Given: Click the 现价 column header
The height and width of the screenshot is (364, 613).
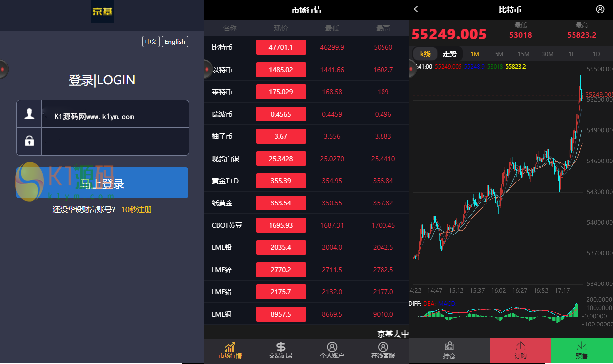Looking at the screenshot, I should point(281,28).
